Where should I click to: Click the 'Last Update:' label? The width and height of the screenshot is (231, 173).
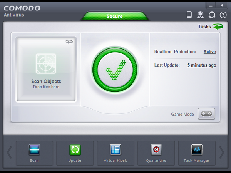[167, 65]
